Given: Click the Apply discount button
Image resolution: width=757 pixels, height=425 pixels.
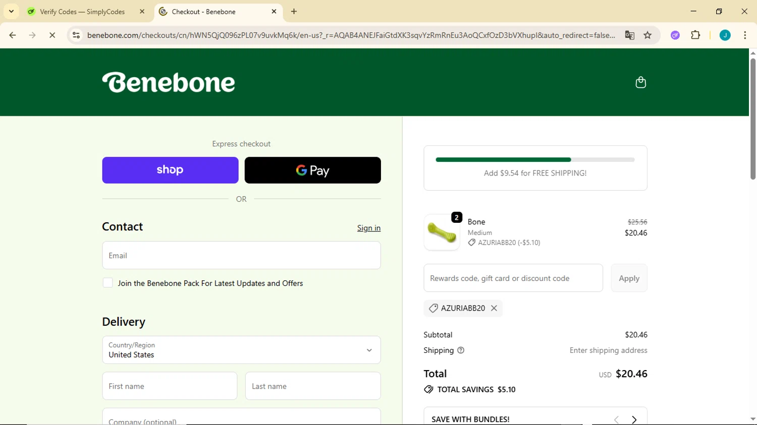Looking at the screenshot, I should coord(629,278).
